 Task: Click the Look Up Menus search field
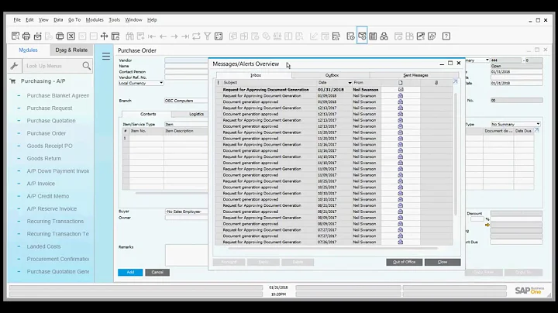coord(53,66)
